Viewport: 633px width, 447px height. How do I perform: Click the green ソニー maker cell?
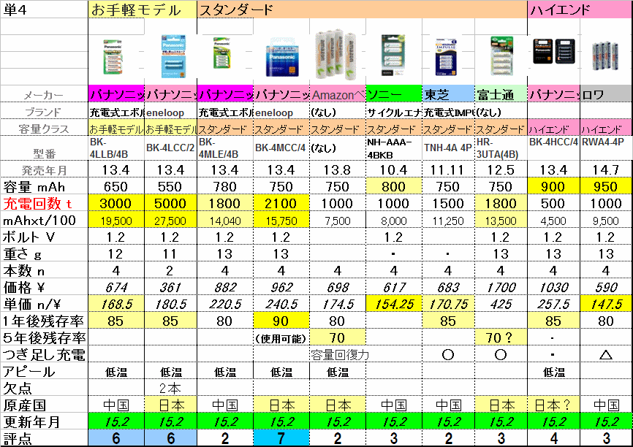(394, 94)
